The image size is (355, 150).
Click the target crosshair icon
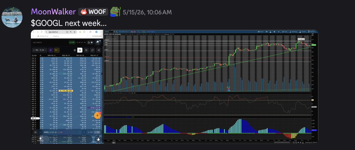pos(75,50)
